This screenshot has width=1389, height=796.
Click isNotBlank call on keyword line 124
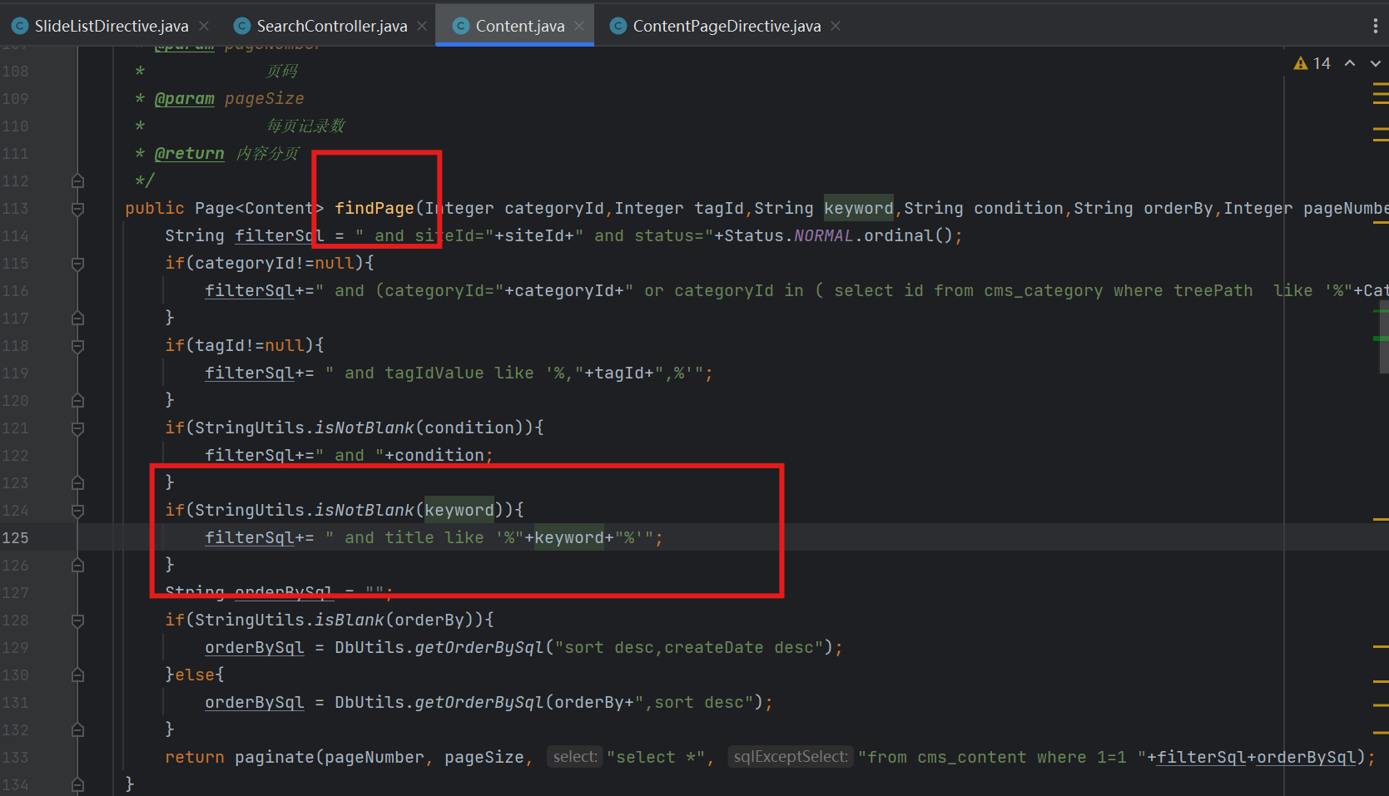[x=364, y=511]
